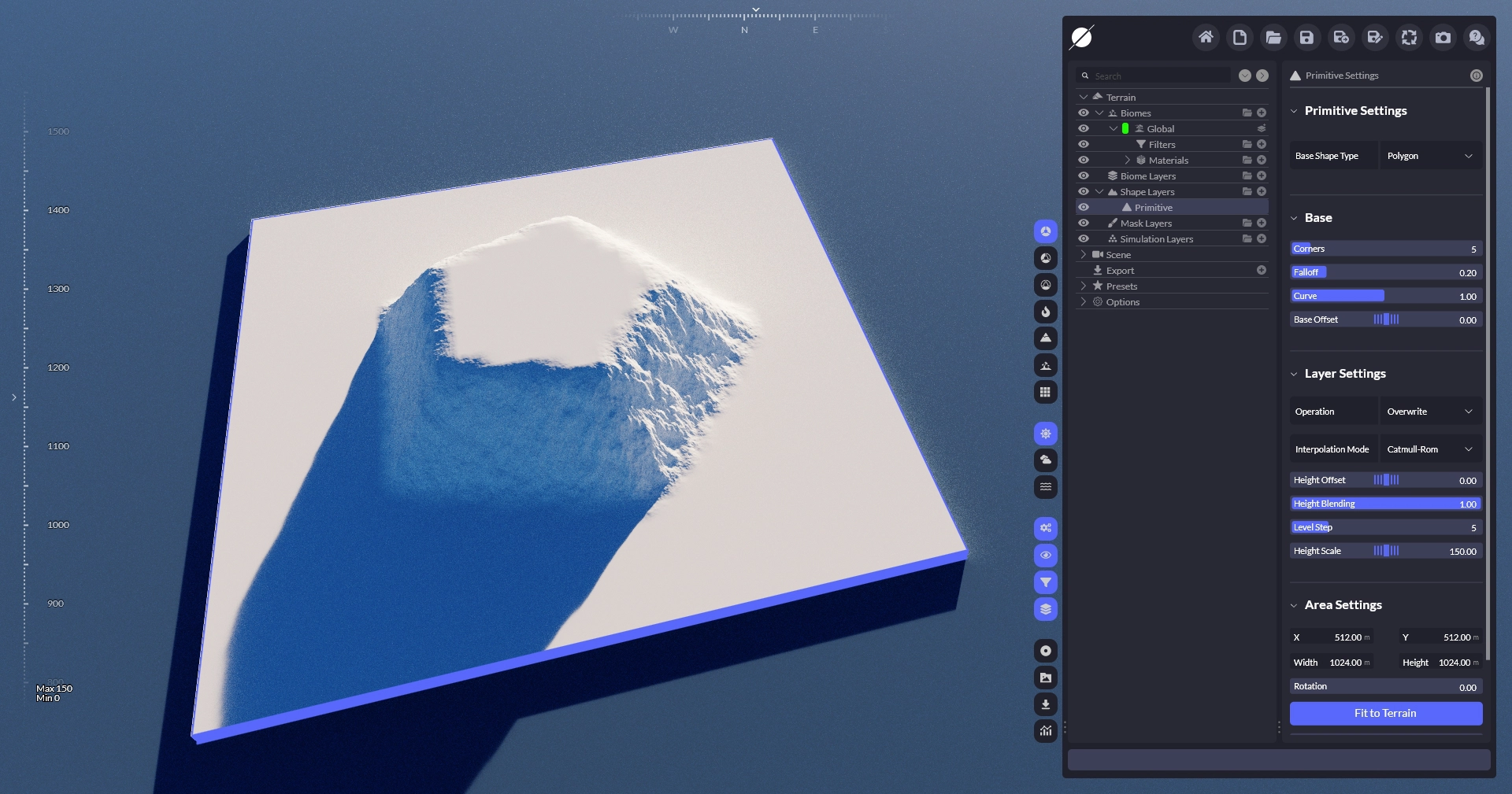Click the flame icon in the viewport sidebar
This screenshot has width=1512, height=794.
point(1045,312)
